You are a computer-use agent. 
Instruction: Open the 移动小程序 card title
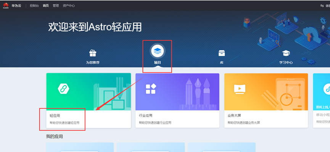click(x=323, y=115)
